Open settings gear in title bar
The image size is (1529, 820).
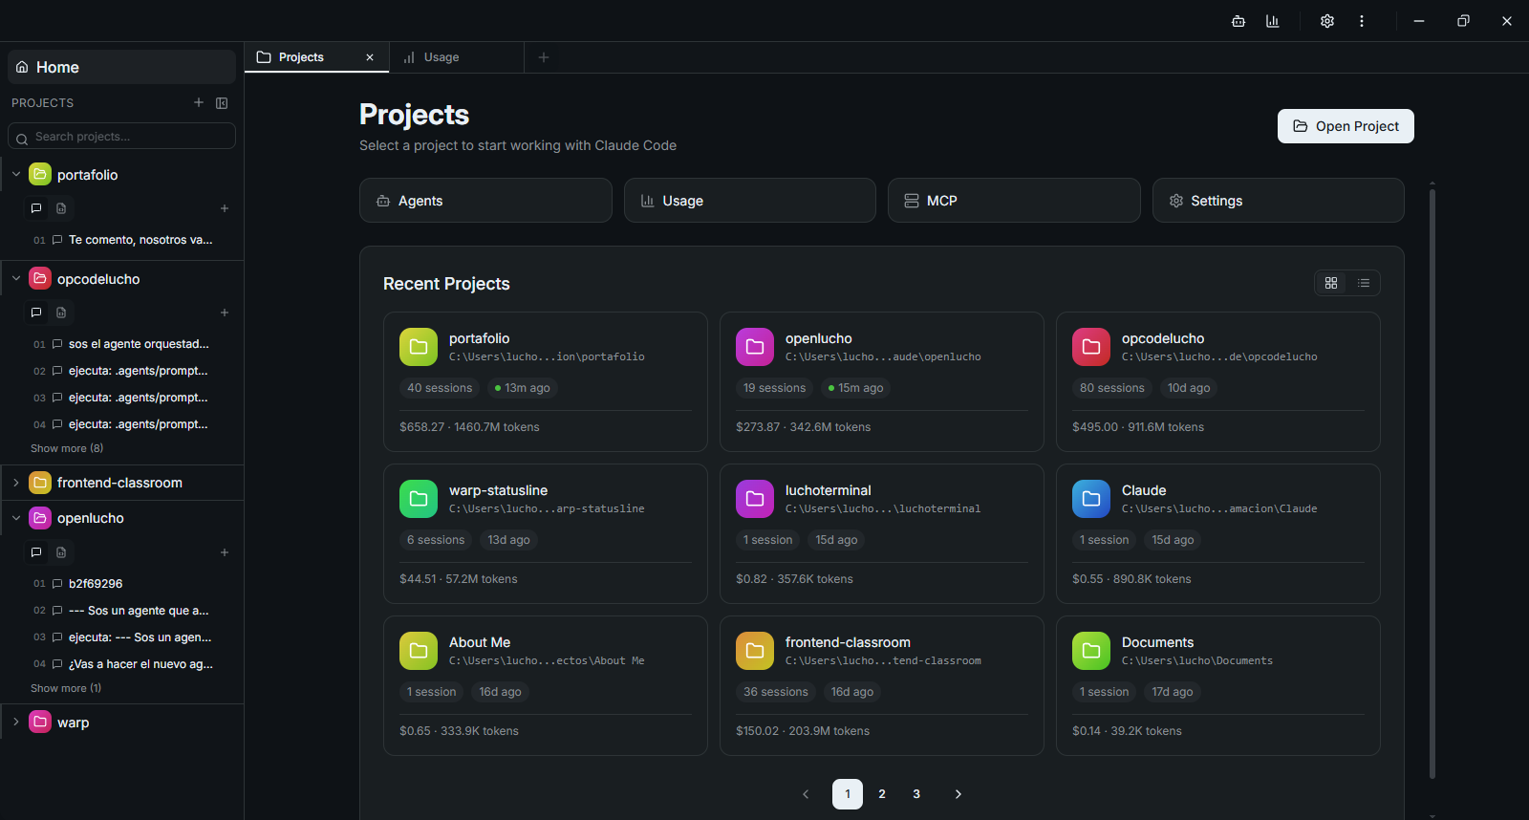[x=1327, y=21]
